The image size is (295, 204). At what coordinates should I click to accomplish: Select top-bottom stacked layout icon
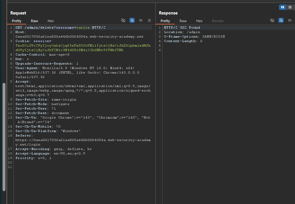coord(290,7)
